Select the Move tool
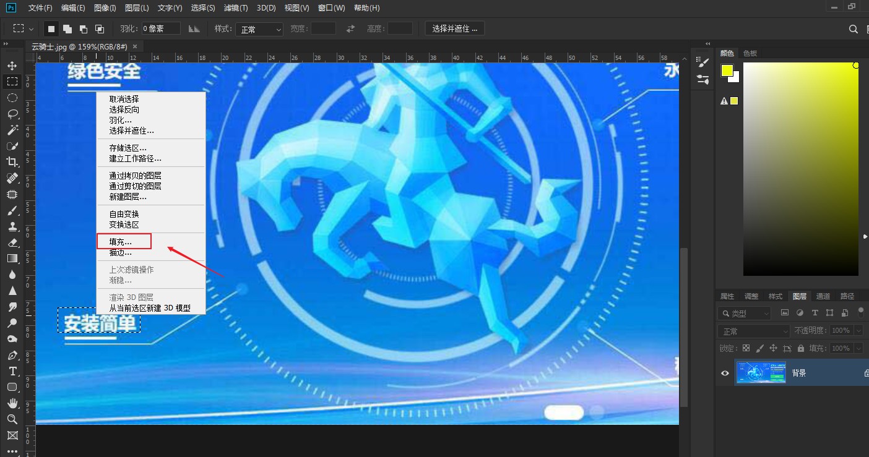The image size is (869, 457). click(x=12, y=66)
